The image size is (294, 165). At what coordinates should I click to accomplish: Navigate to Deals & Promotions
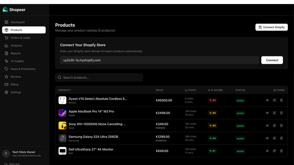[x=24, y=69]
